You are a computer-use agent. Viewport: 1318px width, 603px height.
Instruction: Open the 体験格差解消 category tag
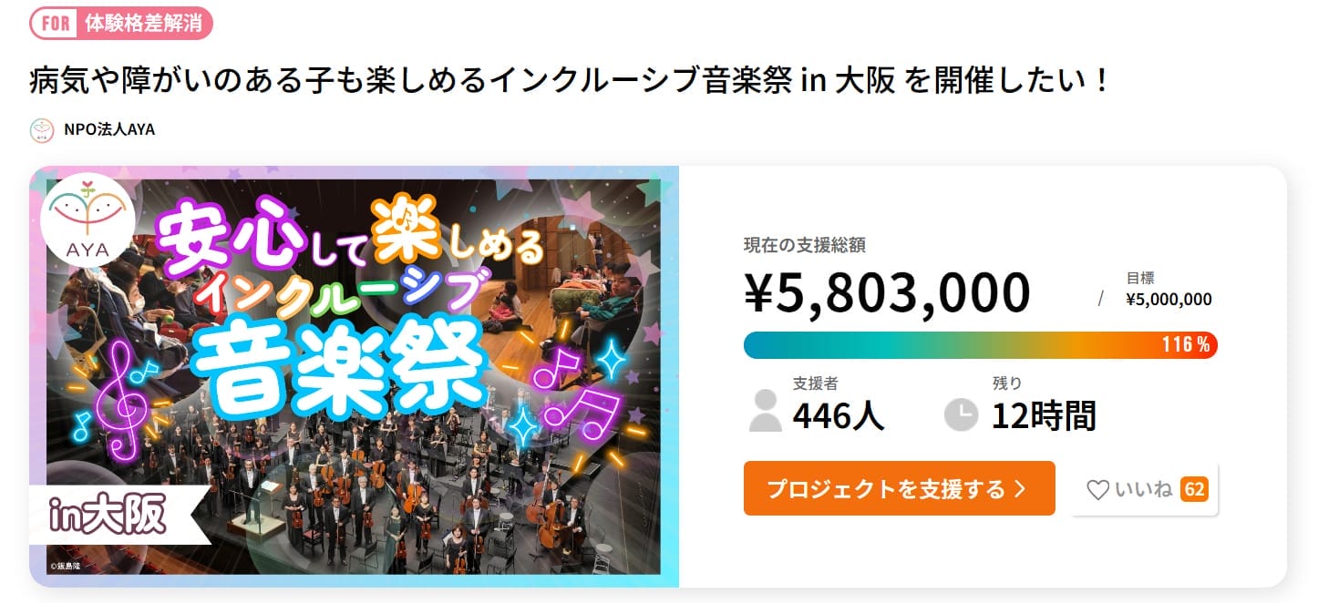[x=144, y=24]
